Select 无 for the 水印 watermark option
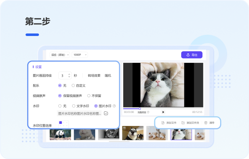This screenshot has height=159, width=249. click(x=60, y=106)
